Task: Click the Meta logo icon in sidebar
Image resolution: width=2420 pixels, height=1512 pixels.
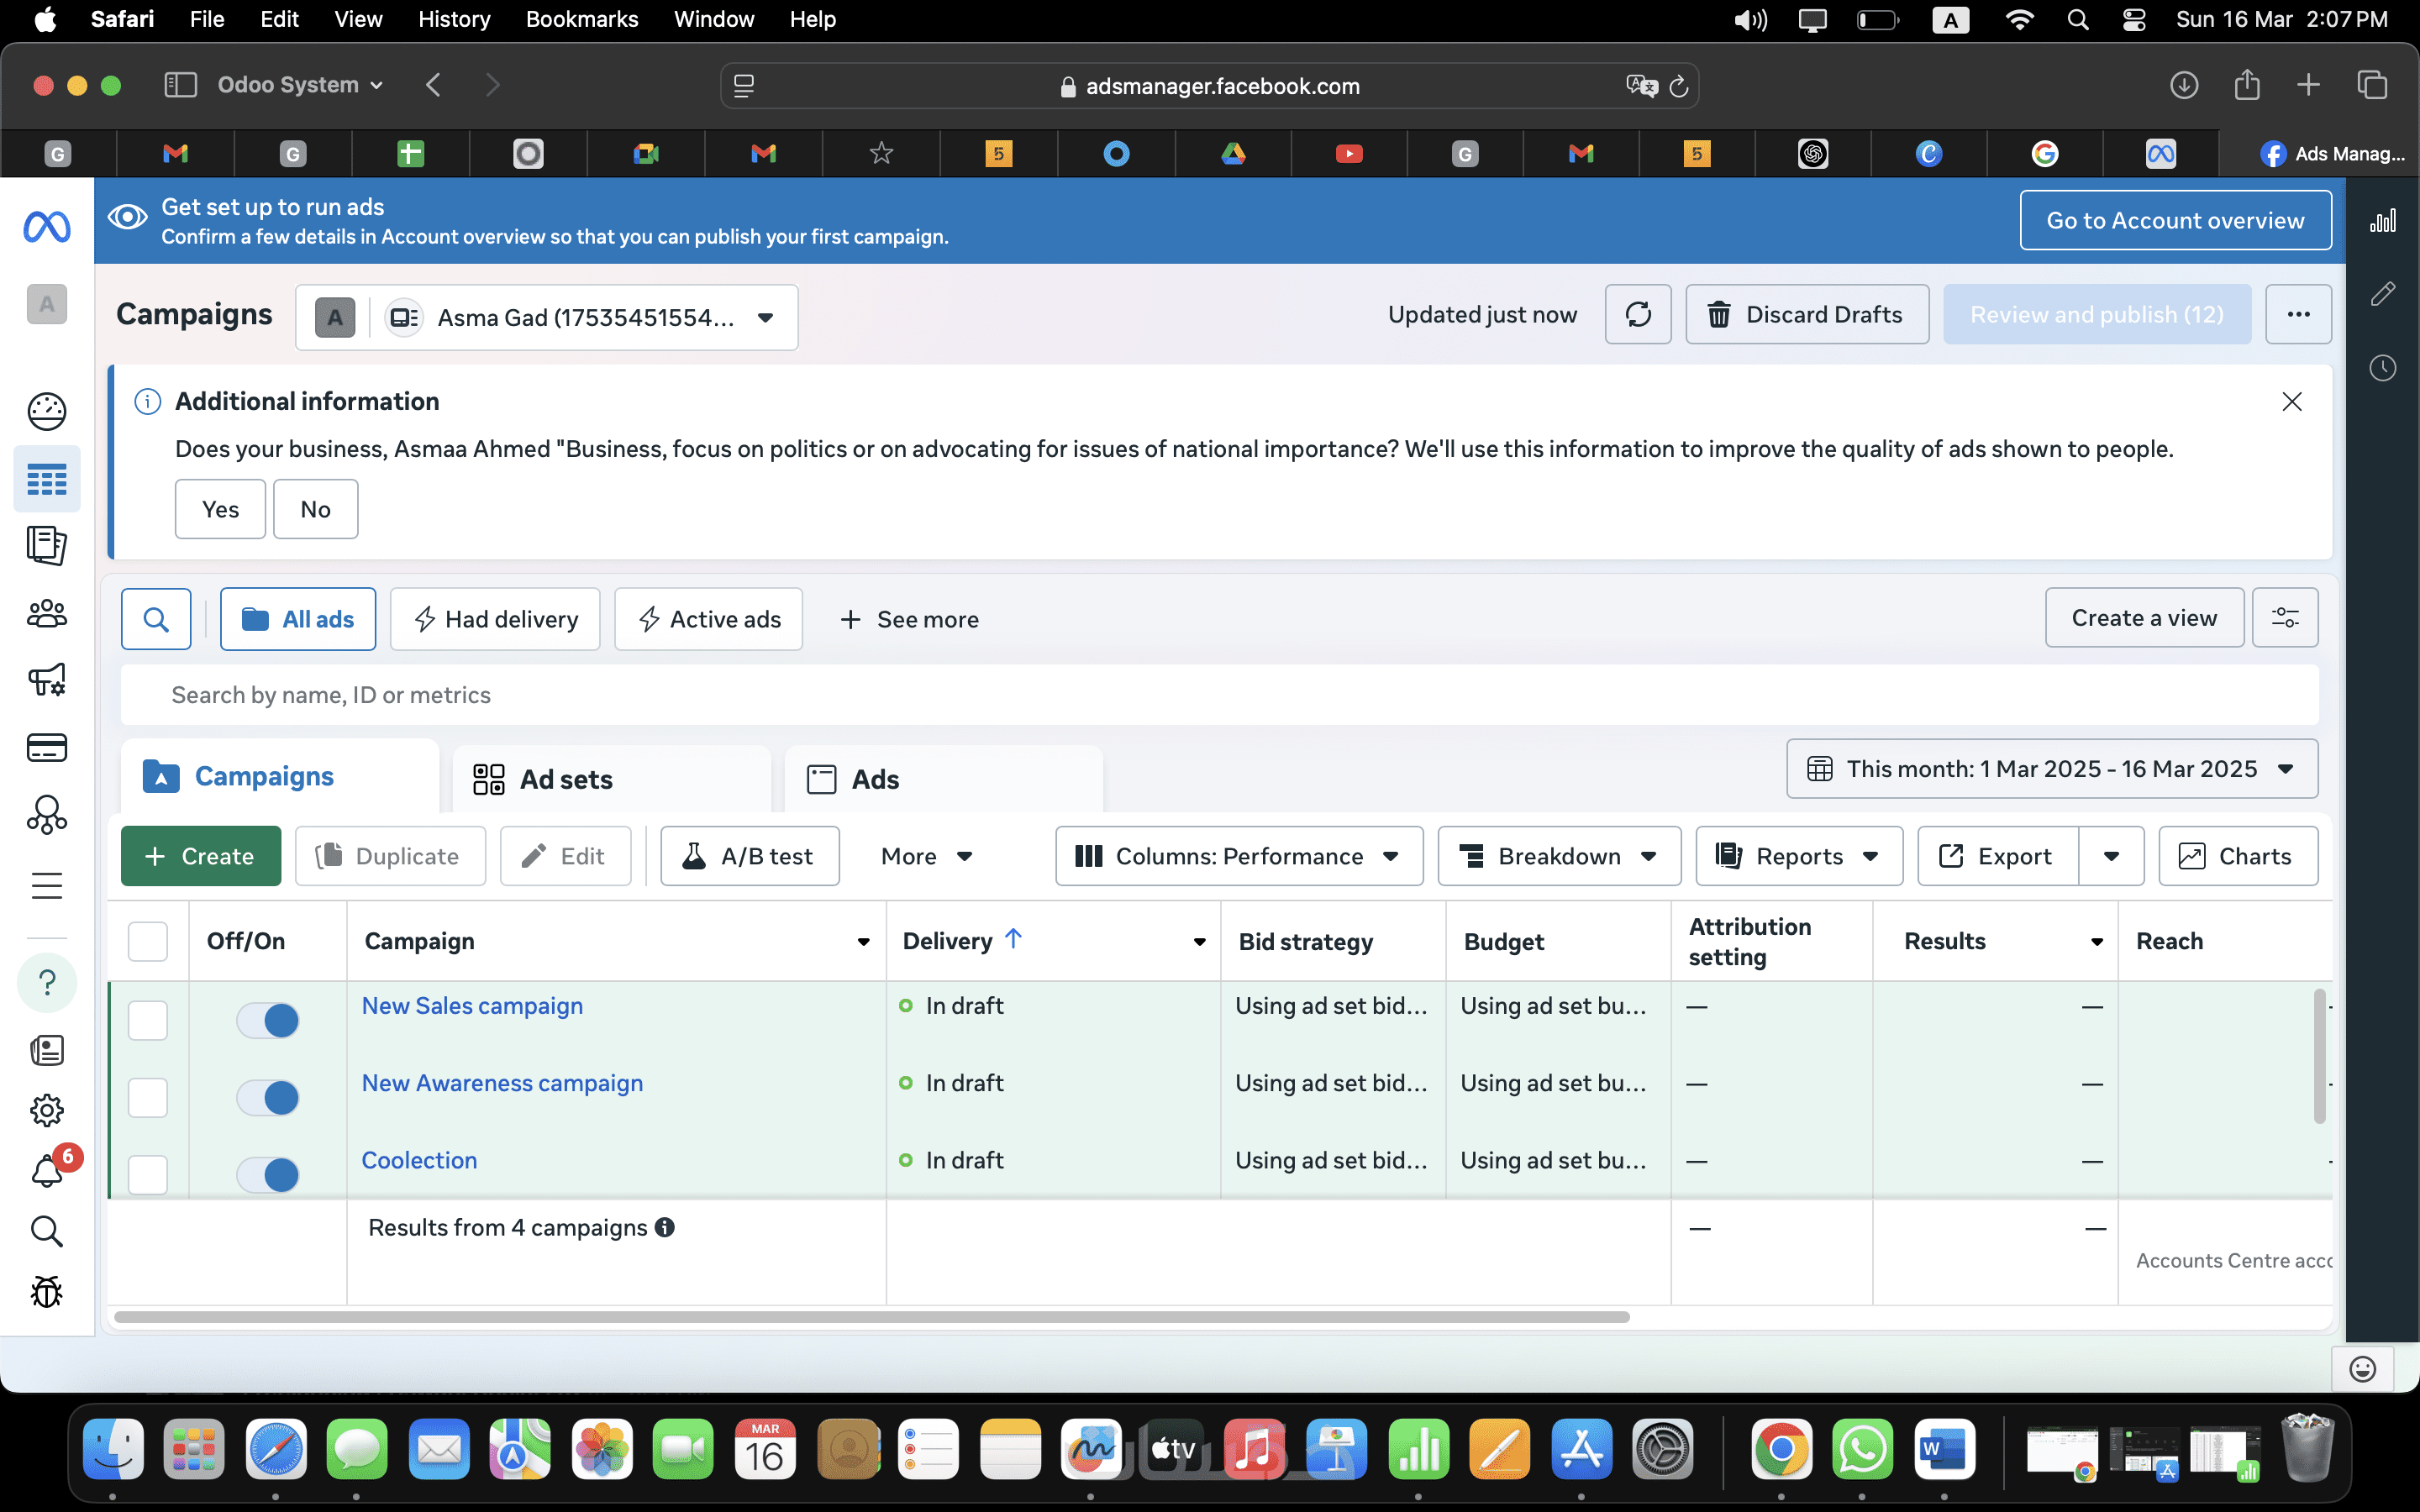Action: pos(47,227)
